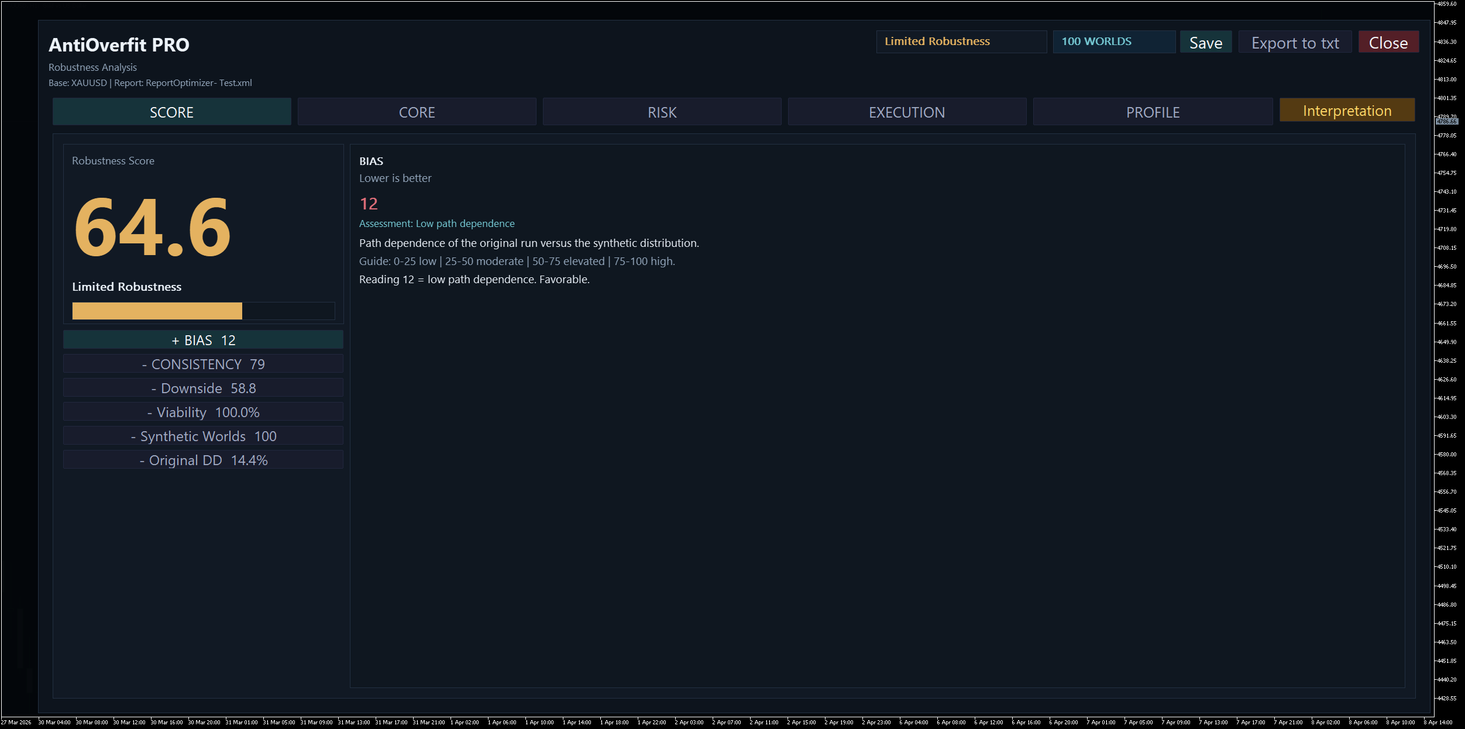Expand the Original DD 14.4% row
Viewport: 1465px width, 729px height.
203,460
